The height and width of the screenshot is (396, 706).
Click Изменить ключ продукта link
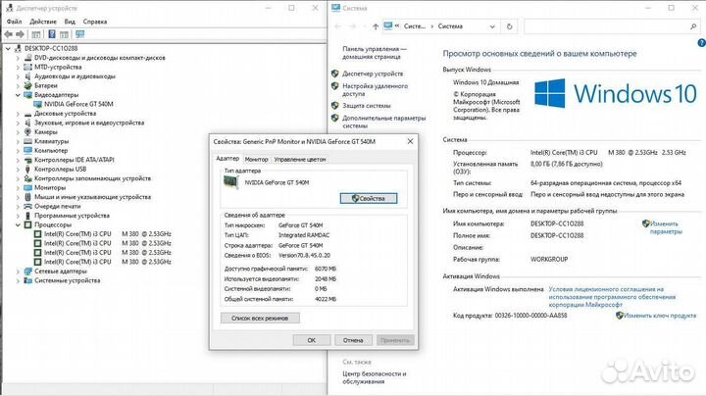(660, 316)
